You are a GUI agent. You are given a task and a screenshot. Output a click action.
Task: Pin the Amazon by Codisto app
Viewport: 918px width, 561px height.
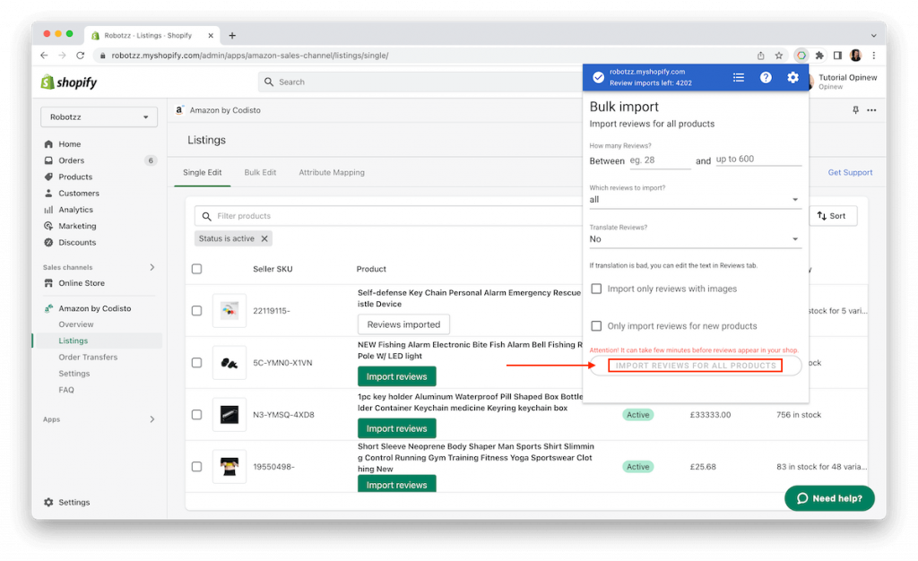tap(855, 110)
